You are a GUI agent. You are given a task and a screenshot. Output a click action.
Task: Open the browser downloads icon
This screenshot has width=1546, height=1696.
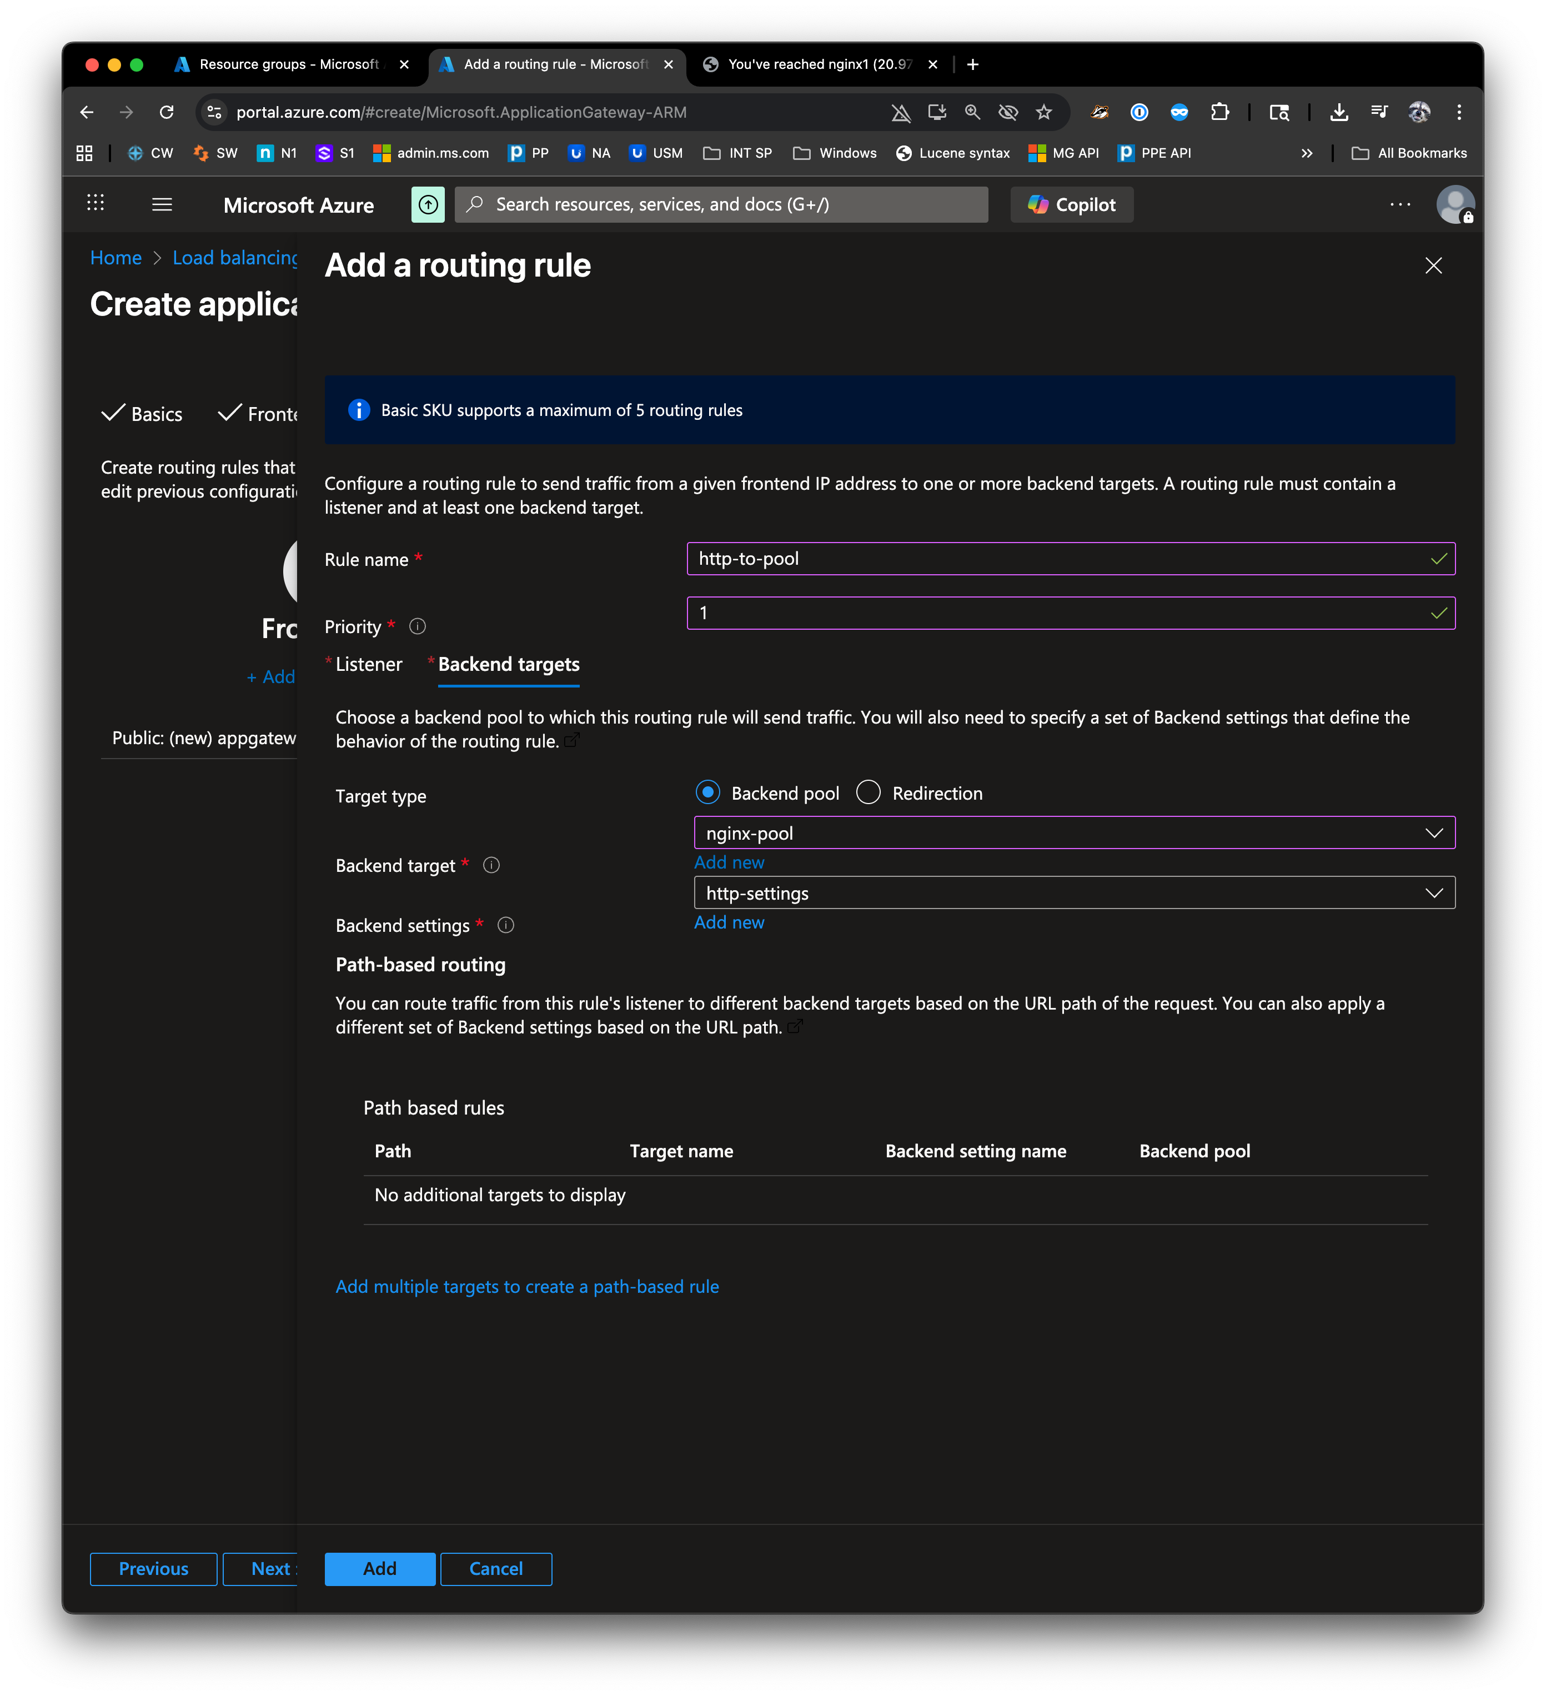[1339, 112]
